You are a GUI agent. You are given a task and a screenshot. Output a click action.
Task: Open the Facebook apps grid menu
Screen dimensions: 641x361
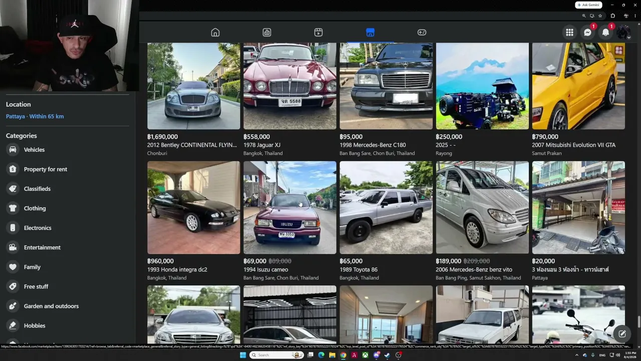pyautogui.click(x=569, y=33)
